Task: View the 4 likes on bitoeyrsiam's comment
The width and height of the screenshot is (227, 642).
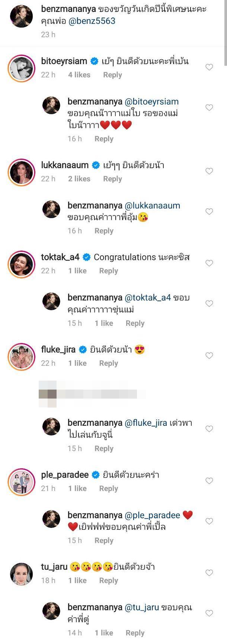Action: 79,75
